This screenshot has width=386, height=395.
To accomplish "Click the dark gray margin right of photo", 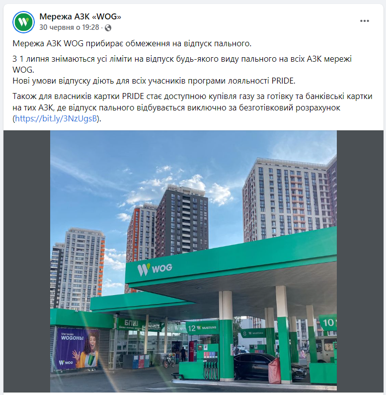I will [360, 261].
